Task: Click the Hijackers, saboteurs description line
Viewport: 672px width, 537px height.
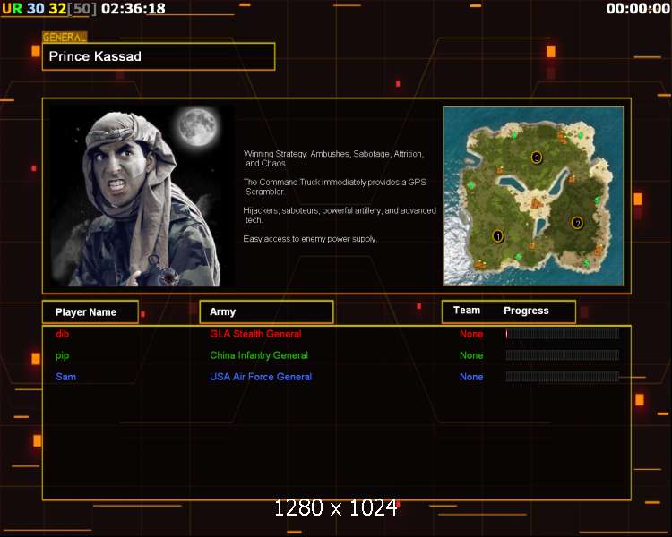Action: (x=340, y=215)
